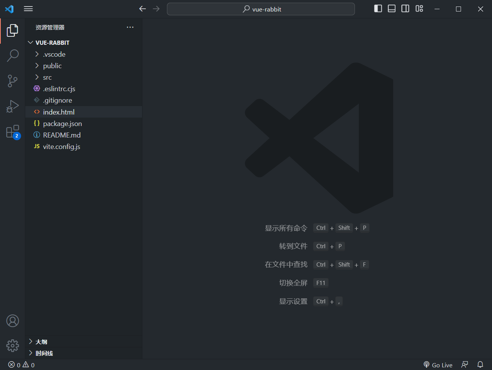Open the Explorer view in the activity bar
The height and width of the screenshot is (370, 492).
[x=12, y=31]
